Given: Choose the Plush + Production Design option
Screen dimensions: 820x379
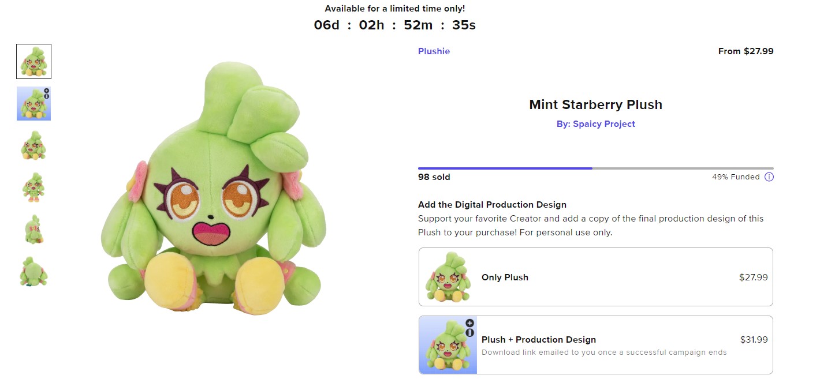Looking at the screenshot, I should click(595, 345).
